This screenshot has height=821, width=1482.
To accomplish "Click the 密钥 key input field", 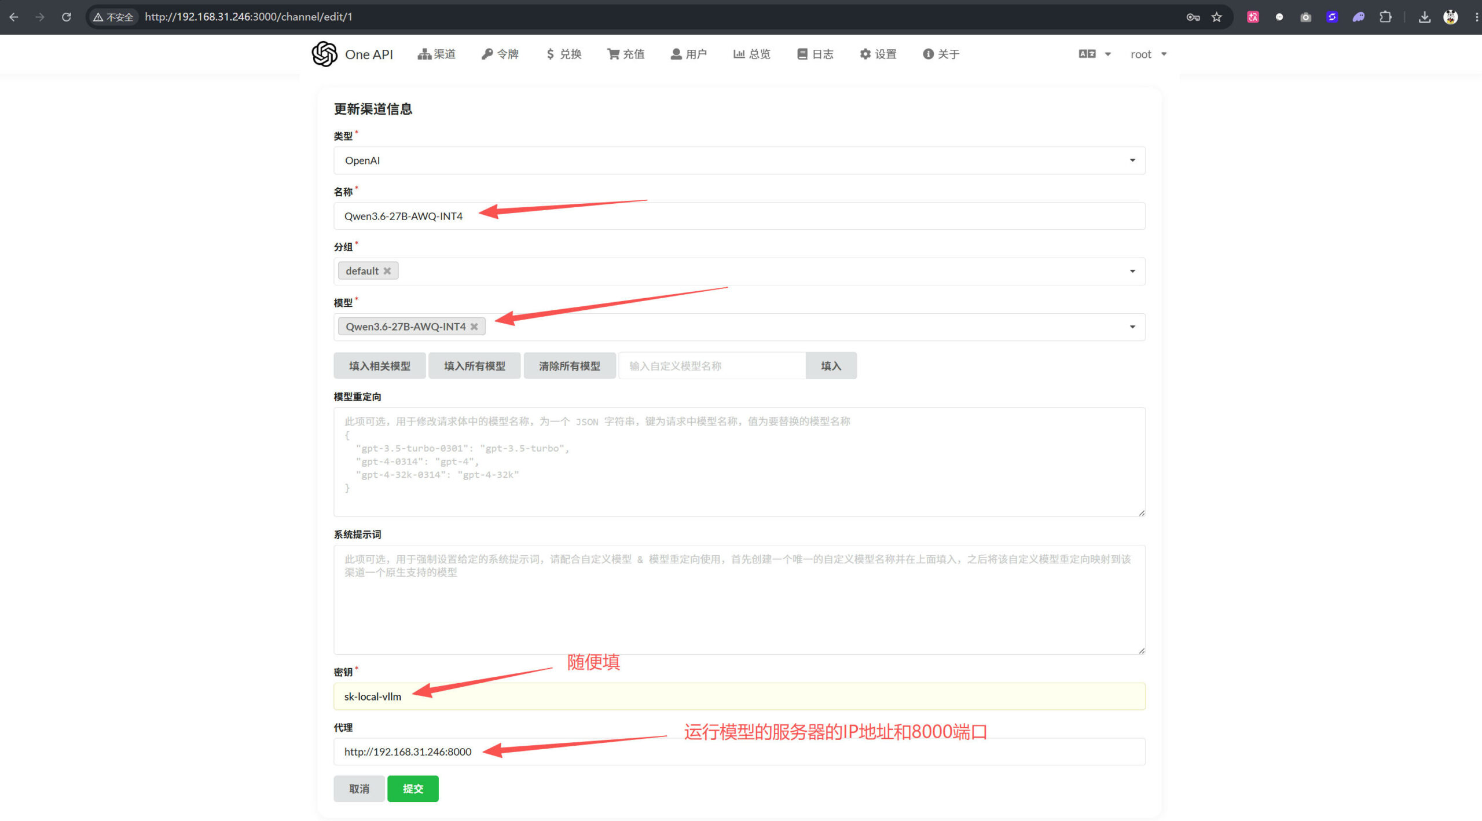I will [x=739, y=696].
